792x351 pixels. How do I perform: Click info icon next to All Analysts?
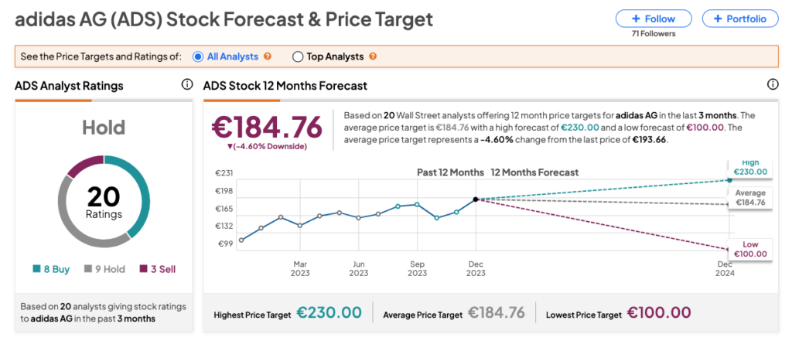[268, 56]
